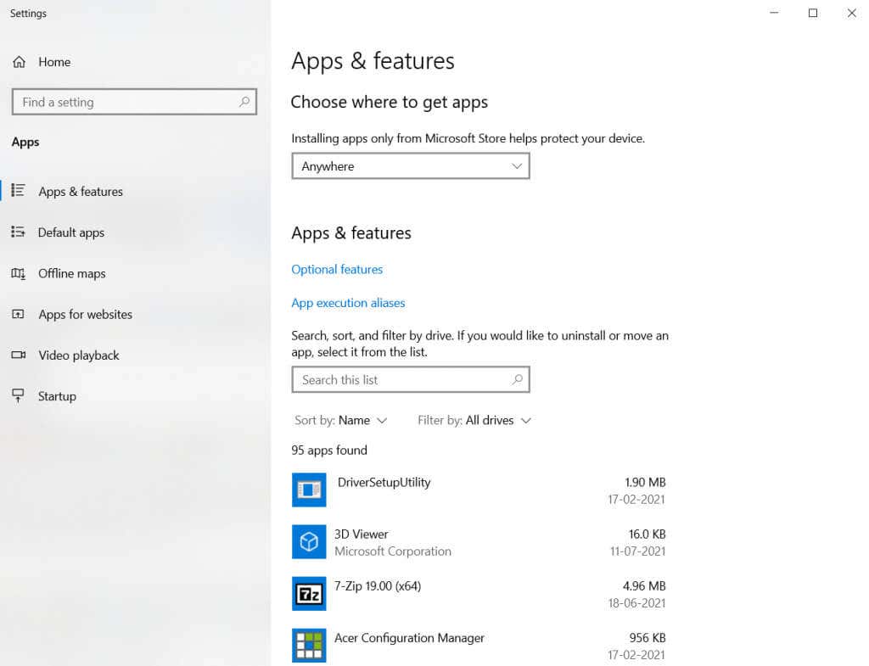This screenshot has width=869, height=666.
Task: Open the Optional features link
Action: (337, 269)
